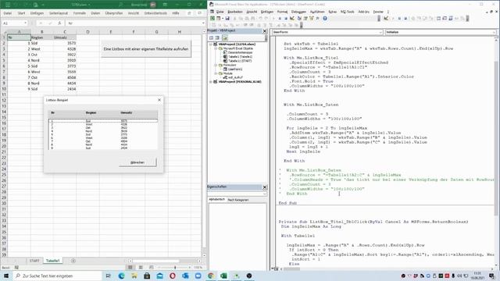Close the Project VBAProject panel
Viewport: 500px width, 281px height.
click(265, 31)
